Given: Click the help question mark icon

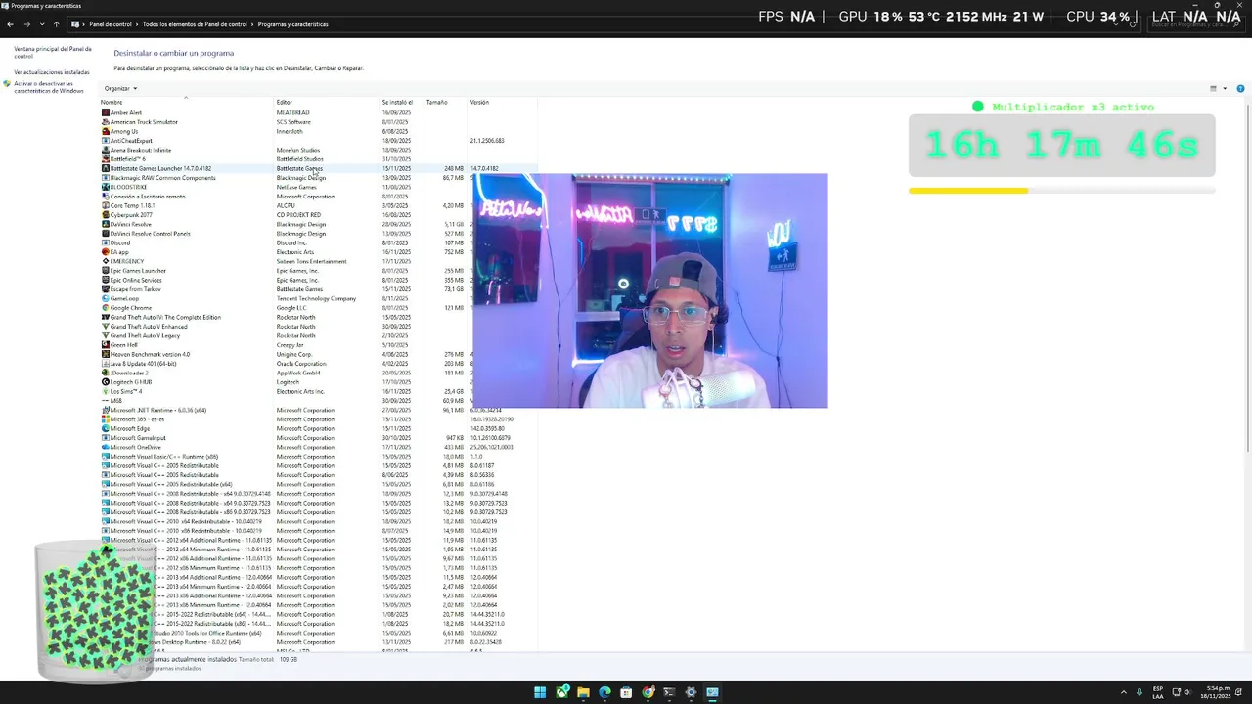Looking at the screenshot, I should coord(1240,88).
